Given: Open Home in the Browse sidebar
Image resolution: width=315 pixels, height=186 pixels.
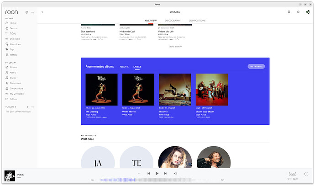Looking at the screenshot, I should [x=13, y=23].
